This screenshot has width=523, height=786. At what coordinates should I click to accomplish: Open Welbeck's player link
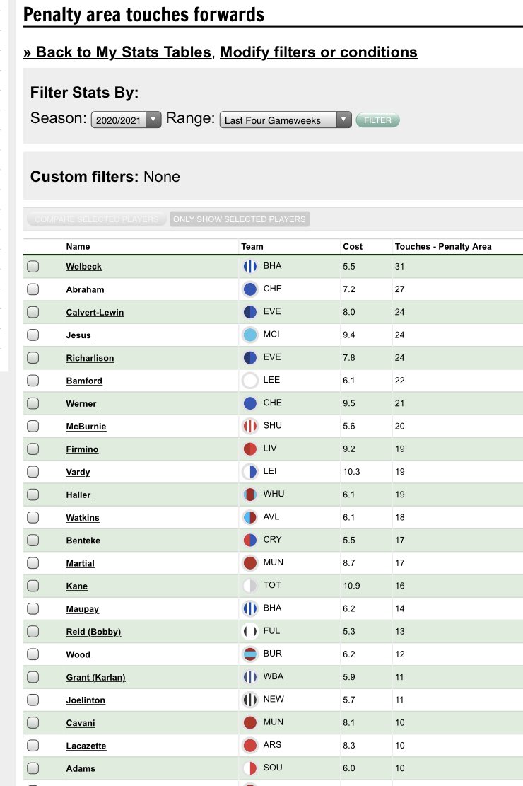83,267
